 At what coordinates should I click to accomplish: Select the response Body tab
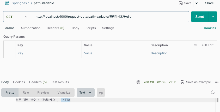pos(5,82)
